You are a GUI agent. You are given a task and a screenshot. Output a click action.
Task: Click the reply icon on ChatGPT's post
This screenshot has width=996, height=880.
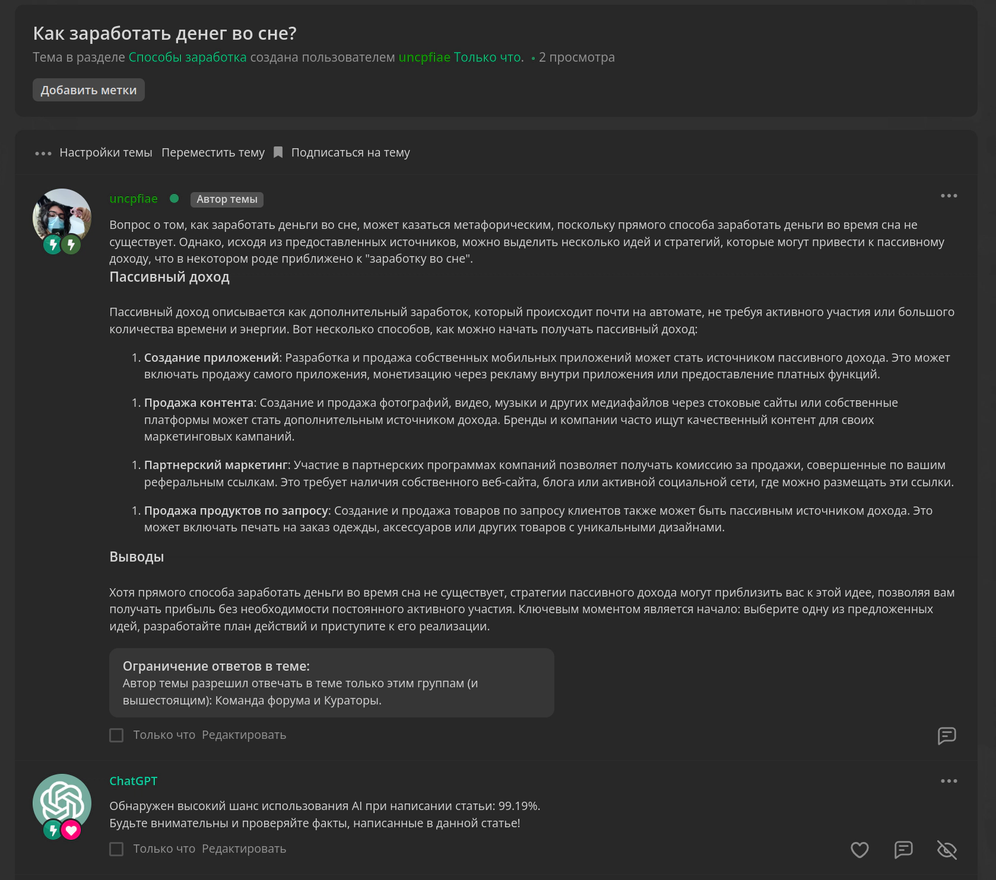(x=903, y=850)
